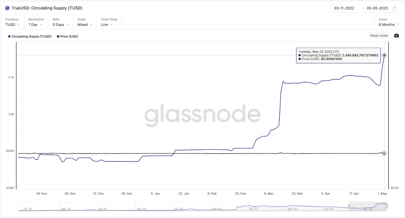Viewport: 405px width, 218px height.
Task: Click the date range arrow separator
Action: pos(363,8)
